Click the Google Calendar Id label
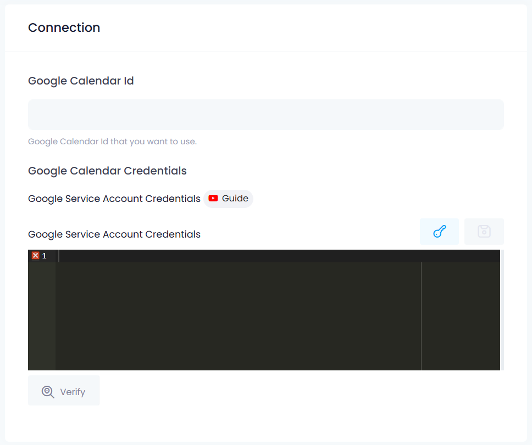The height and width of the screenshot is (445, 532). 81,81
